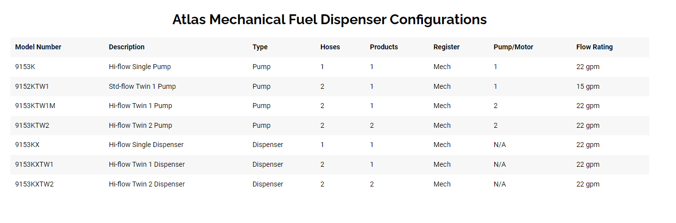Select the Products column header
The height and width of the screenshot is (223, 676).
coord(384,47)
